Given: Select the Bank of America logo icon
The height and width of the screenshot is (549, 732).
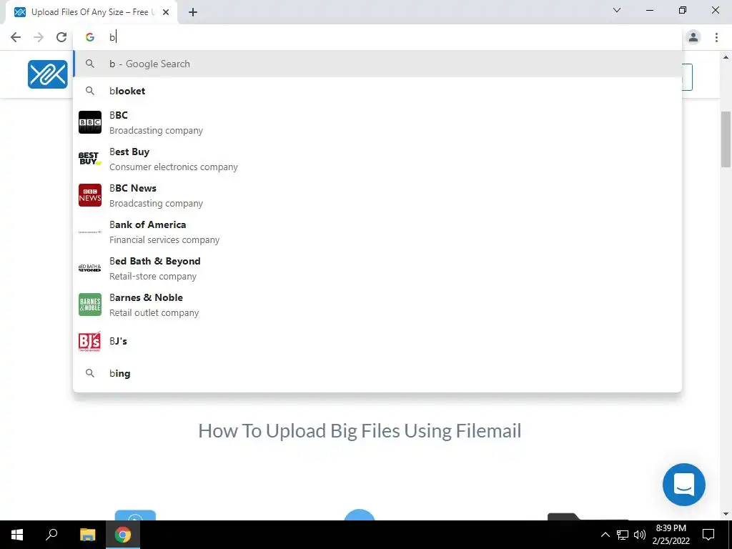Looking at the screenshot, I should pyautogui.click(x=90, y=232).
